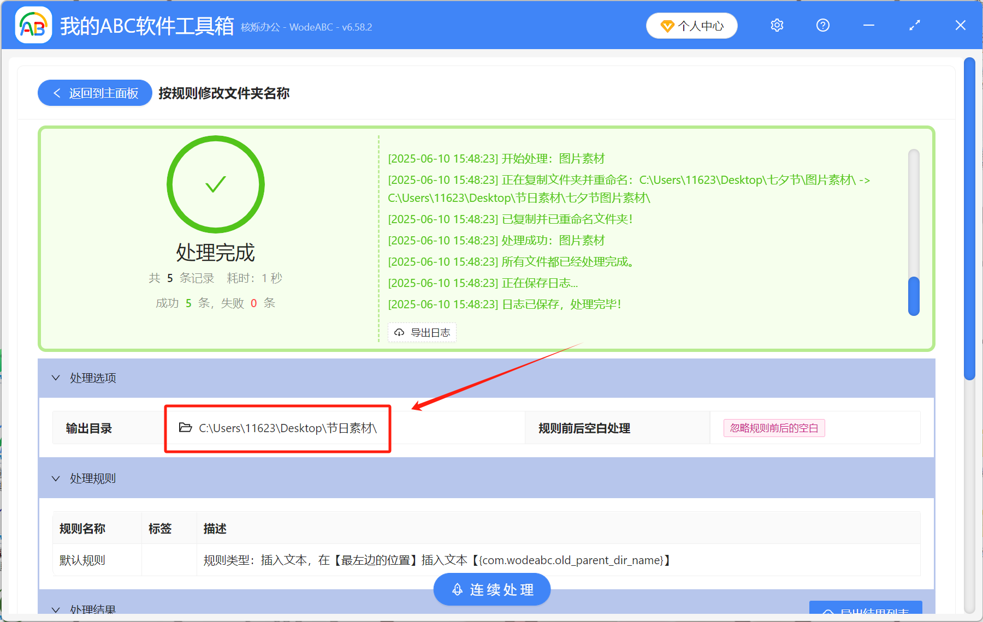Open the settings gear in the title bar
This screenshot has width=983, height=622.
click(777, 25)
